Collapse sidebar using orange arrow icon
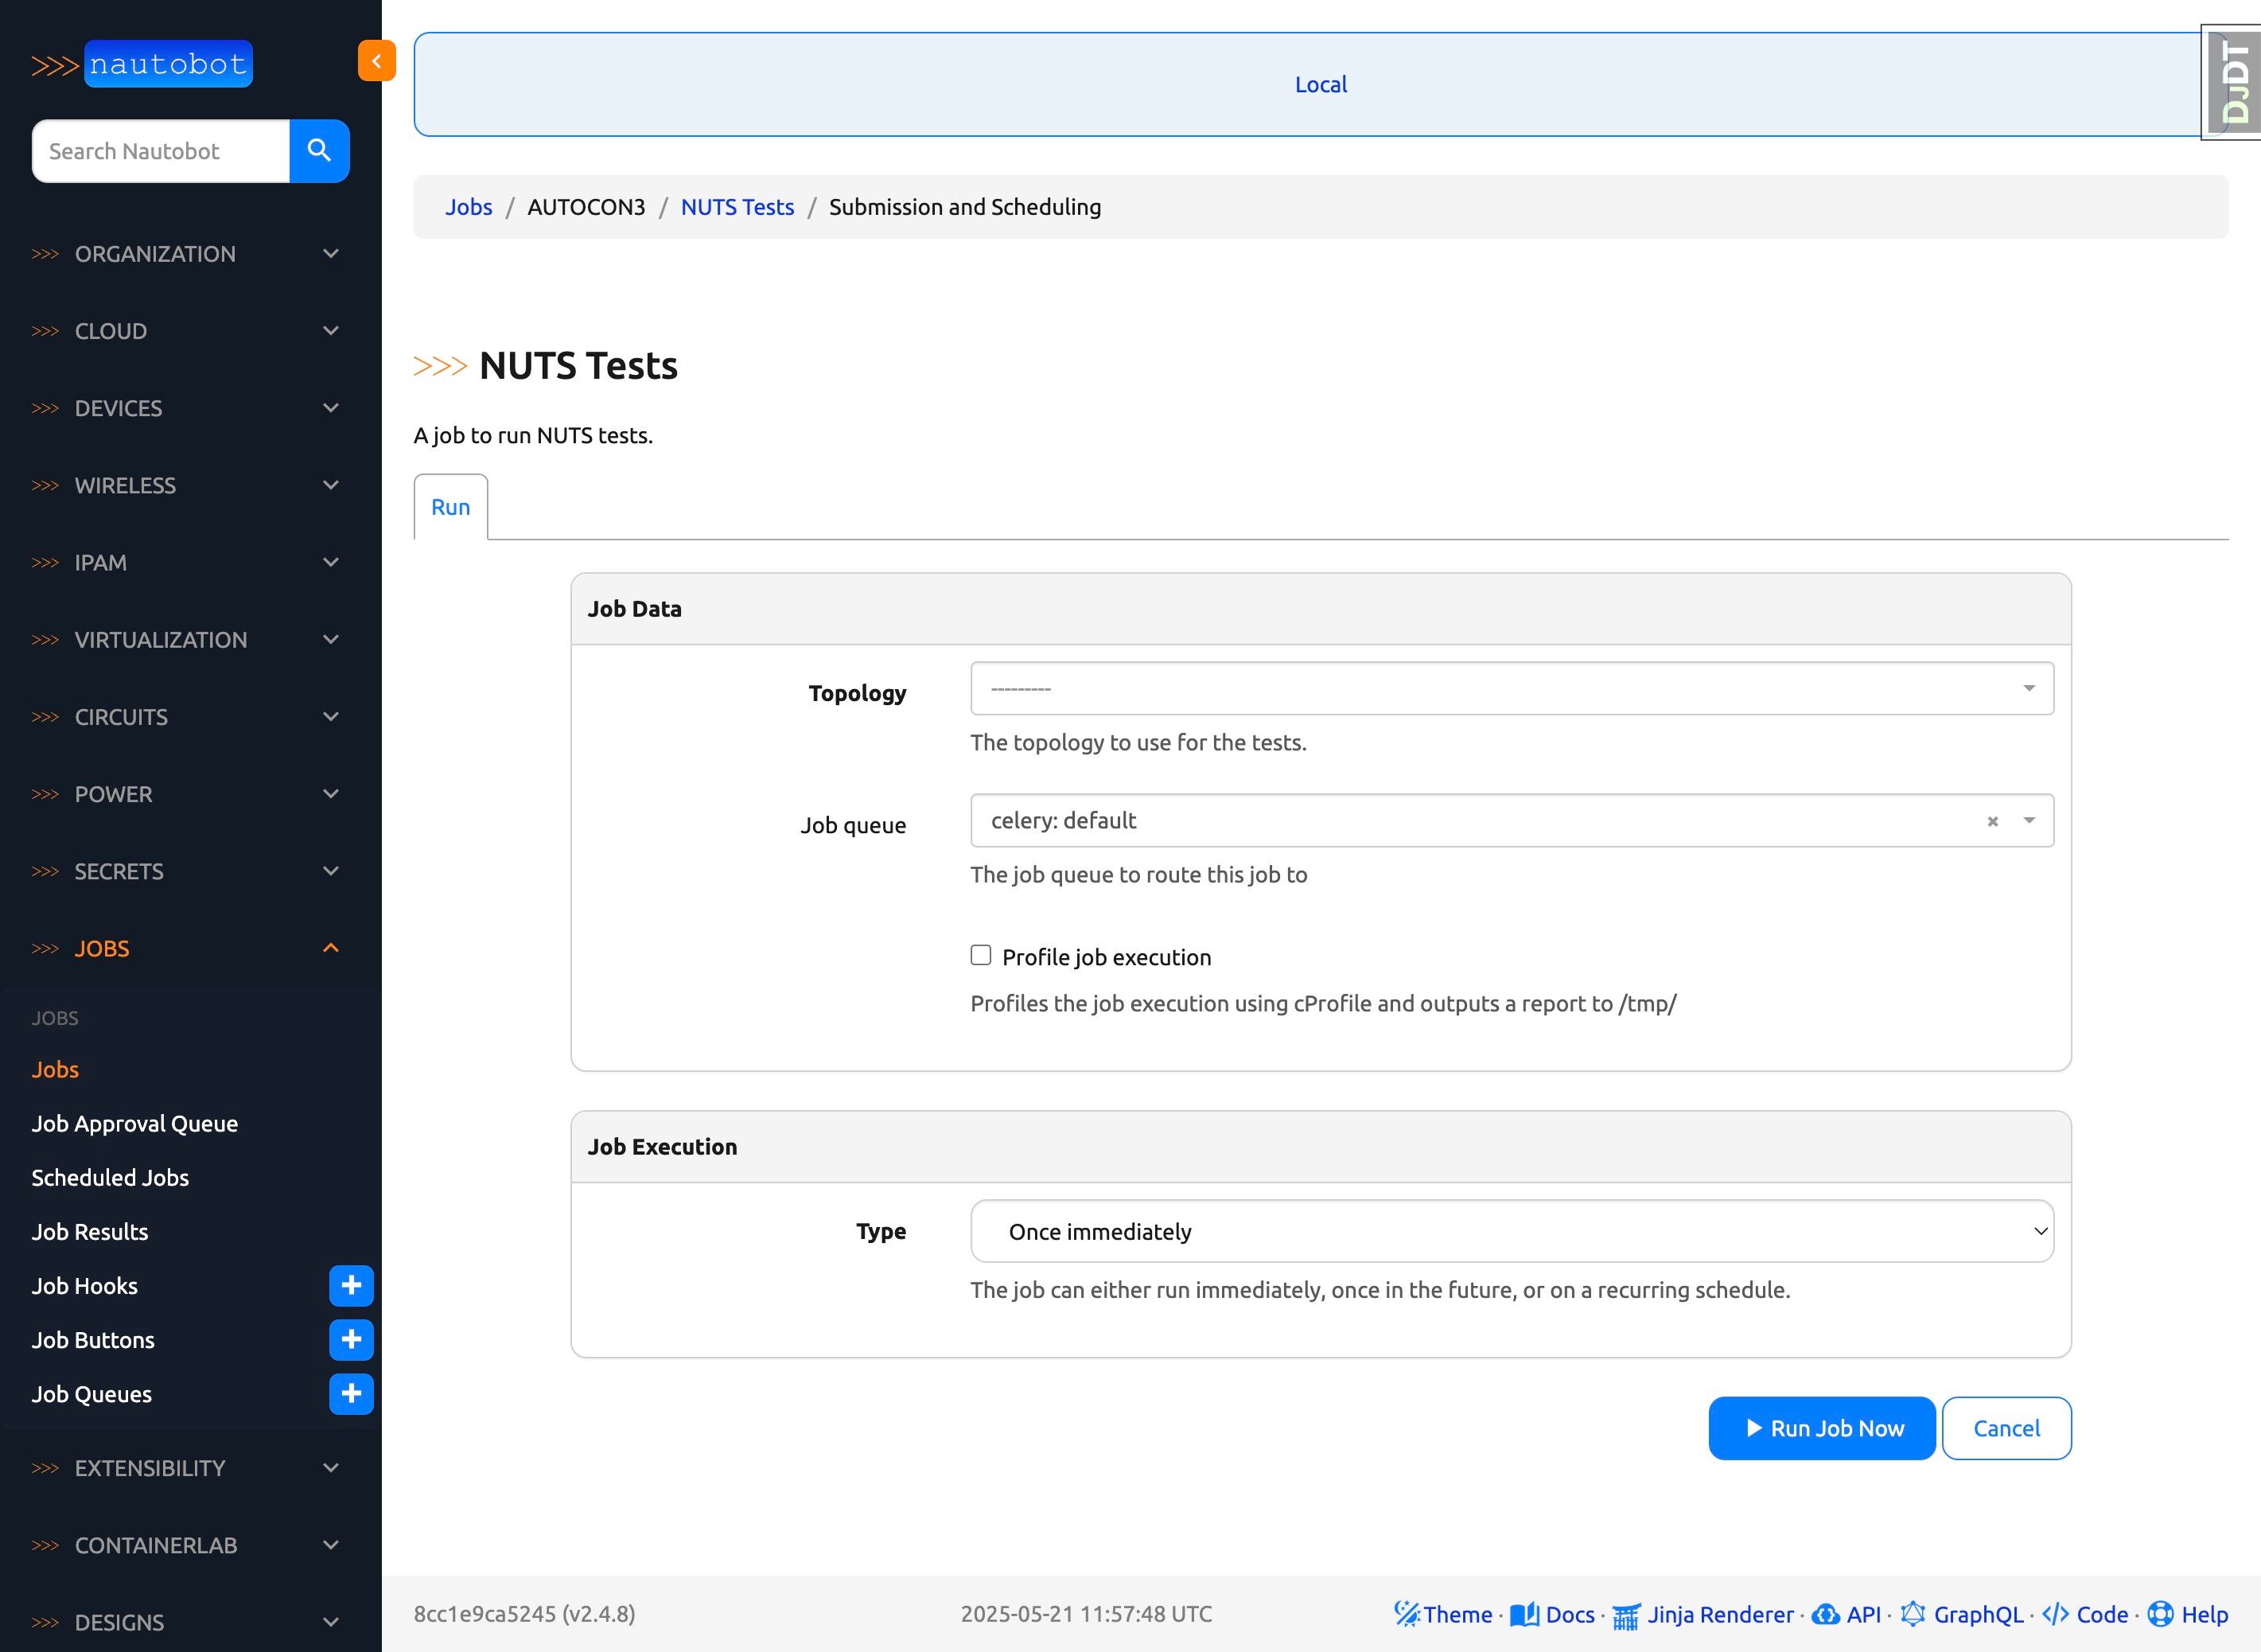The width and height of the screenshot is (2261, 1652). point(377,61)
